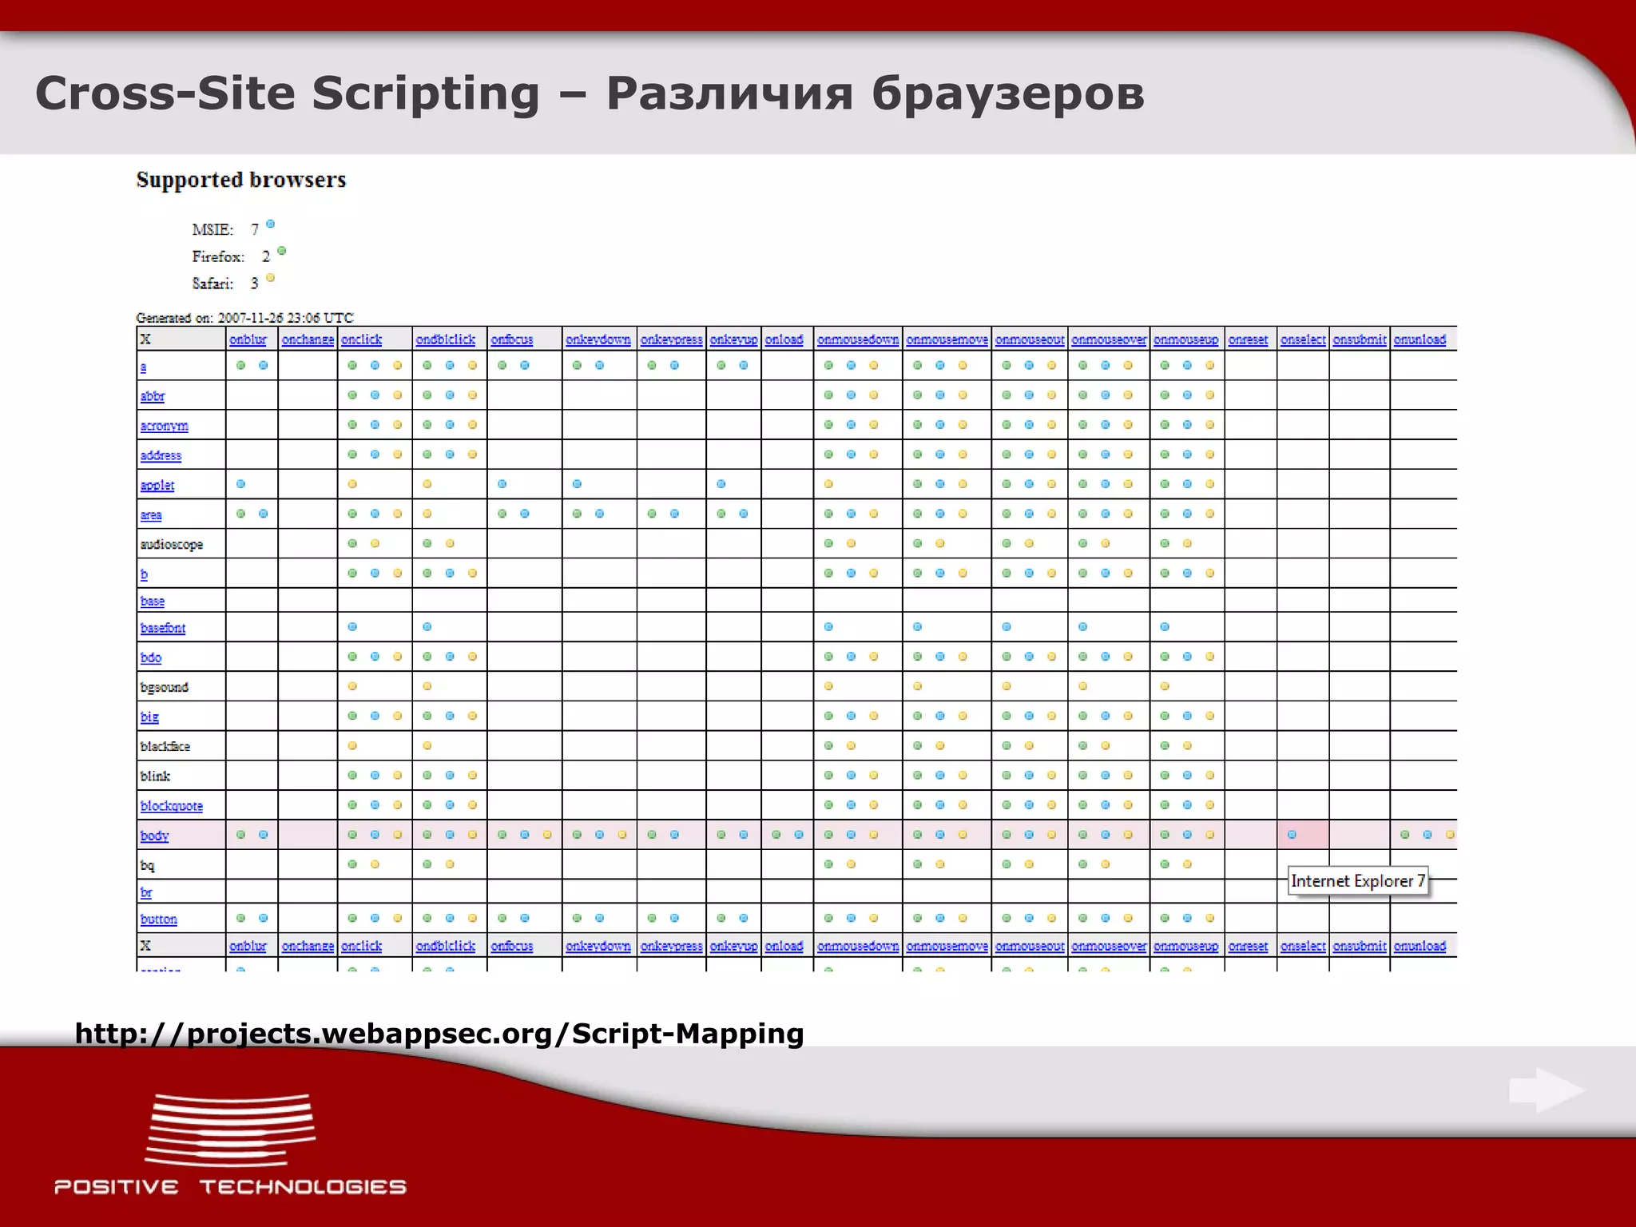The image size is (1636, 1227).
Task: Click the 'Supported browsers' heading
Action: 241,180
